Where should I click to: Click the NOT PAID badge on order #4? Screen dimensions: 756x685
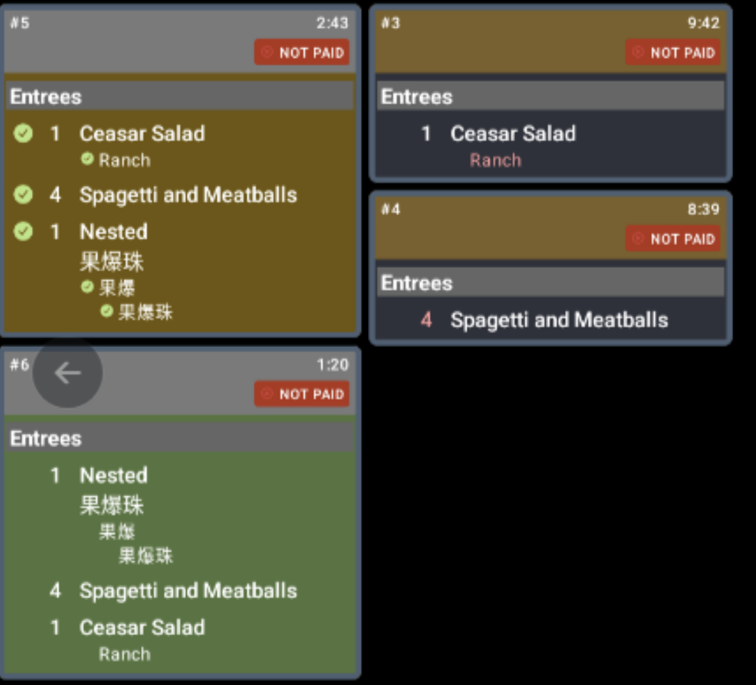pyautogui.click(x=673, y=239)
